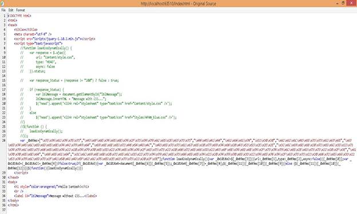Click line number 14 in gutter

[3, 76]
